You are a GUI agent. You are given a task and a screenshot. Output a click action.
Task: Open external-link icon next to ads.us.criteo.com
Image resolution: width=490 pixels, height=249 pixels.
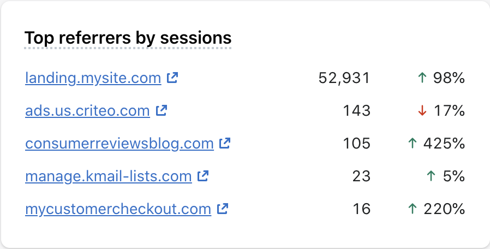pyautogui.click(x=162, y=110)
